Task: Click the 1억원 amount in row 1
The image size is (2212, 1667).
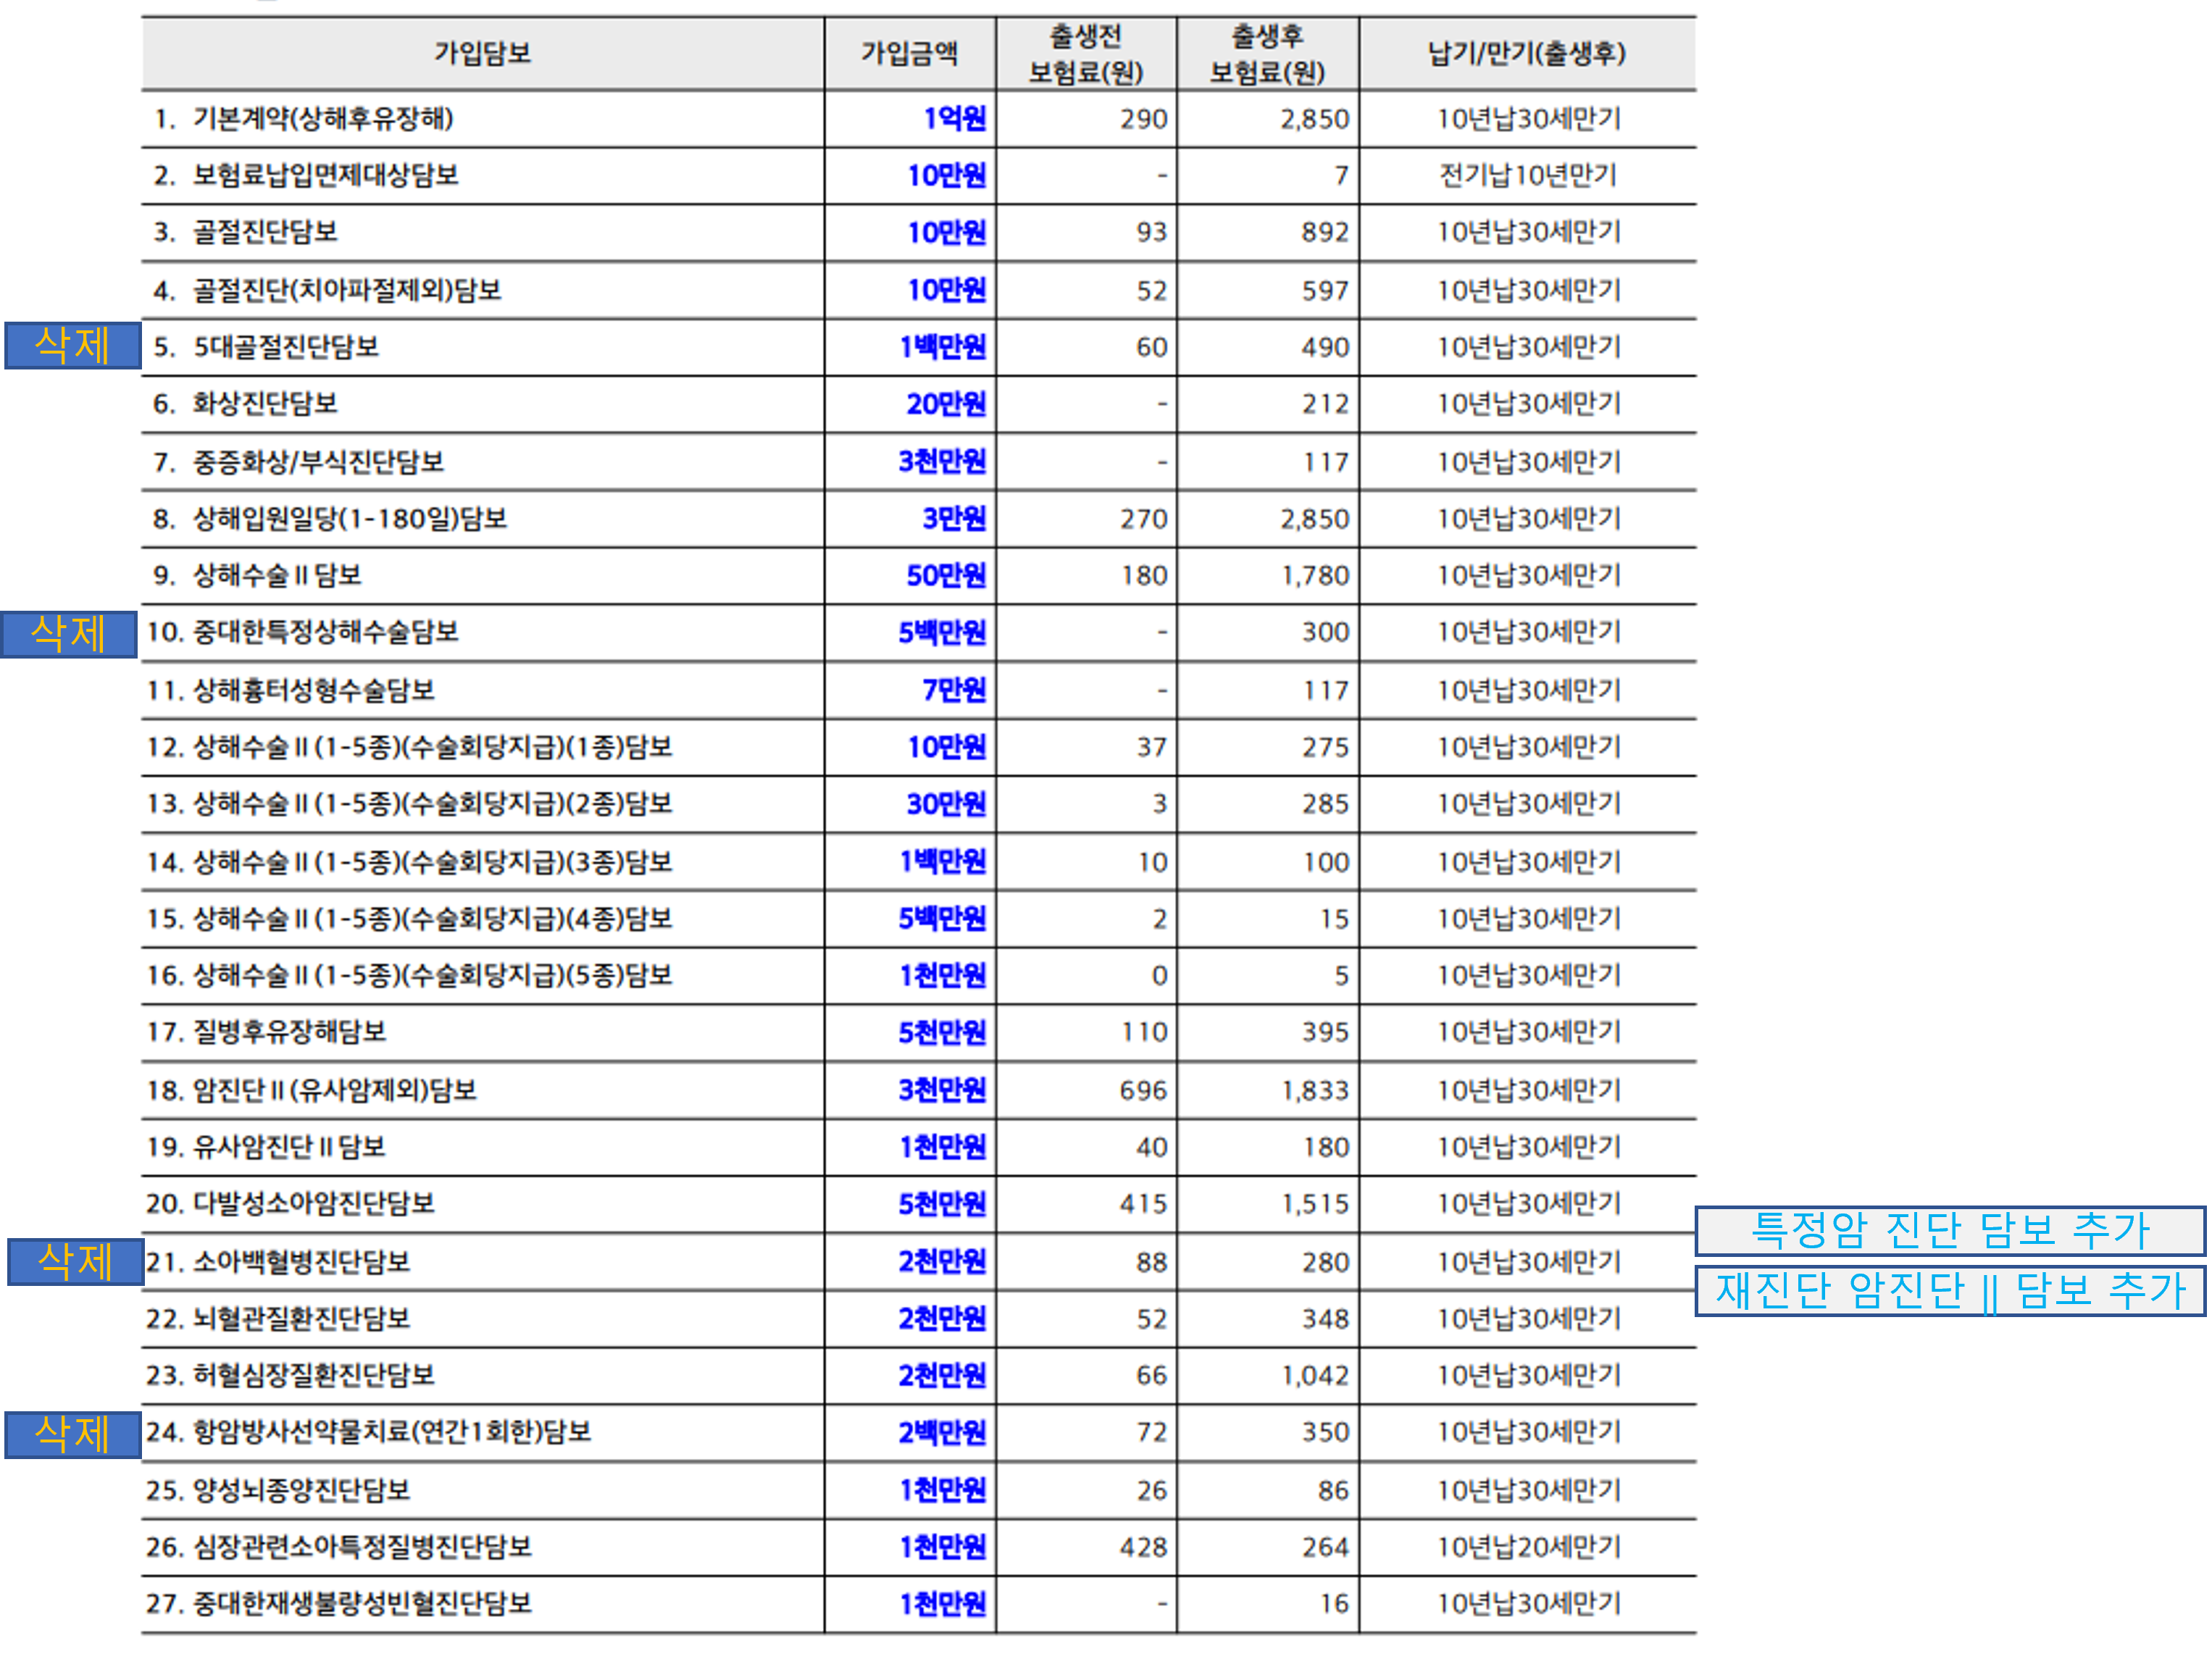Action: 954,119
